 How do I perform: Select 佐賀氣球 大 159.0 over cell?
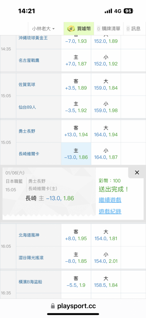tap(106, 85)
